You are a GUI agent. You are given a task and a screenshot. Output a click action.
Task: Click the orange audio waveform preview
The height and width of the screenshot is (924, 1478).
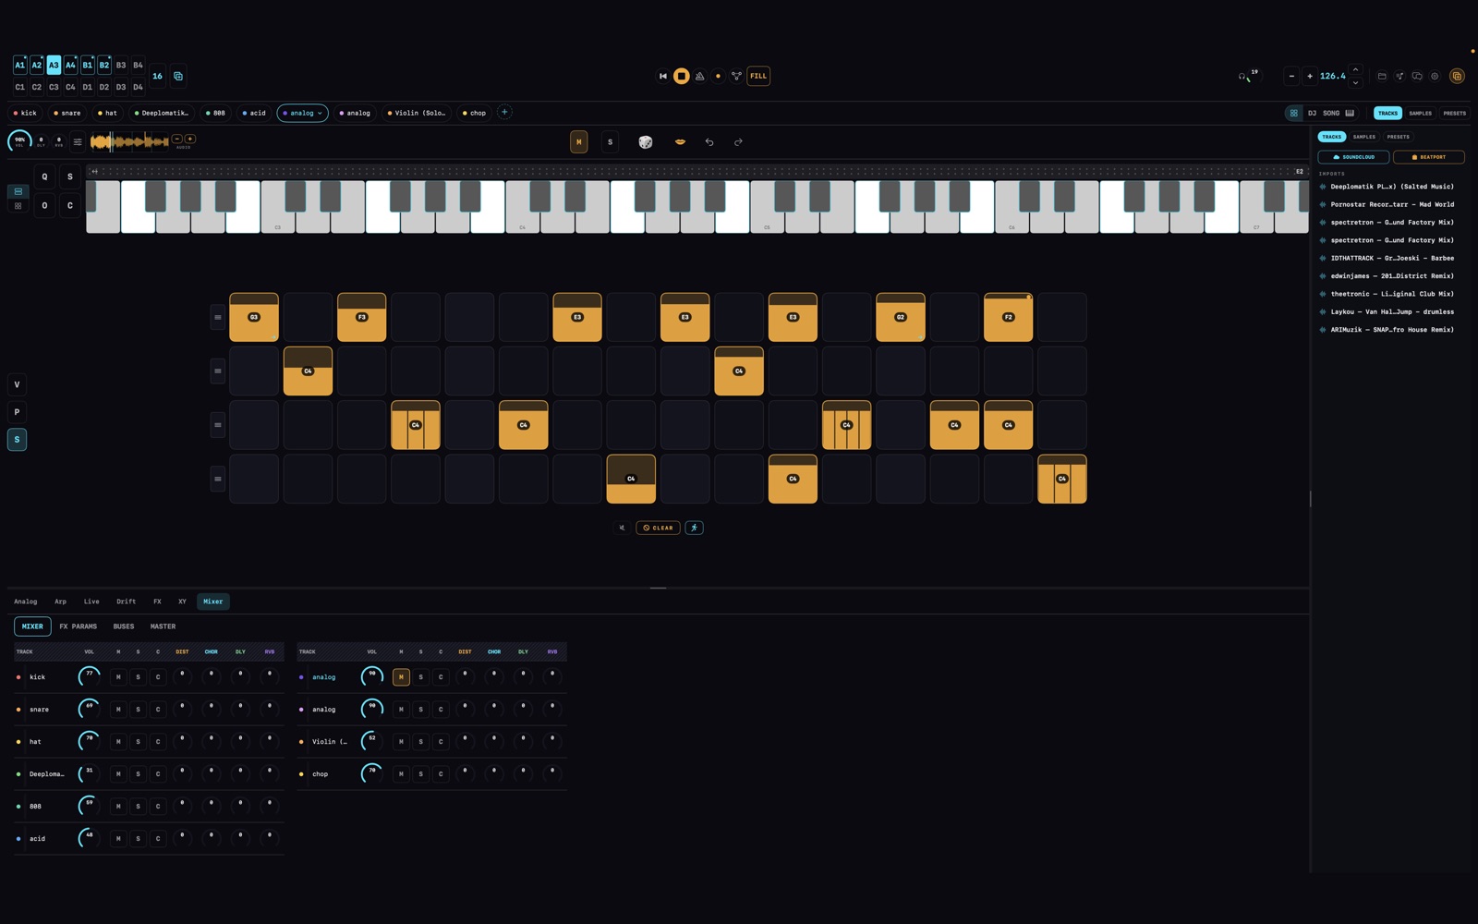[x=129, y=141]
